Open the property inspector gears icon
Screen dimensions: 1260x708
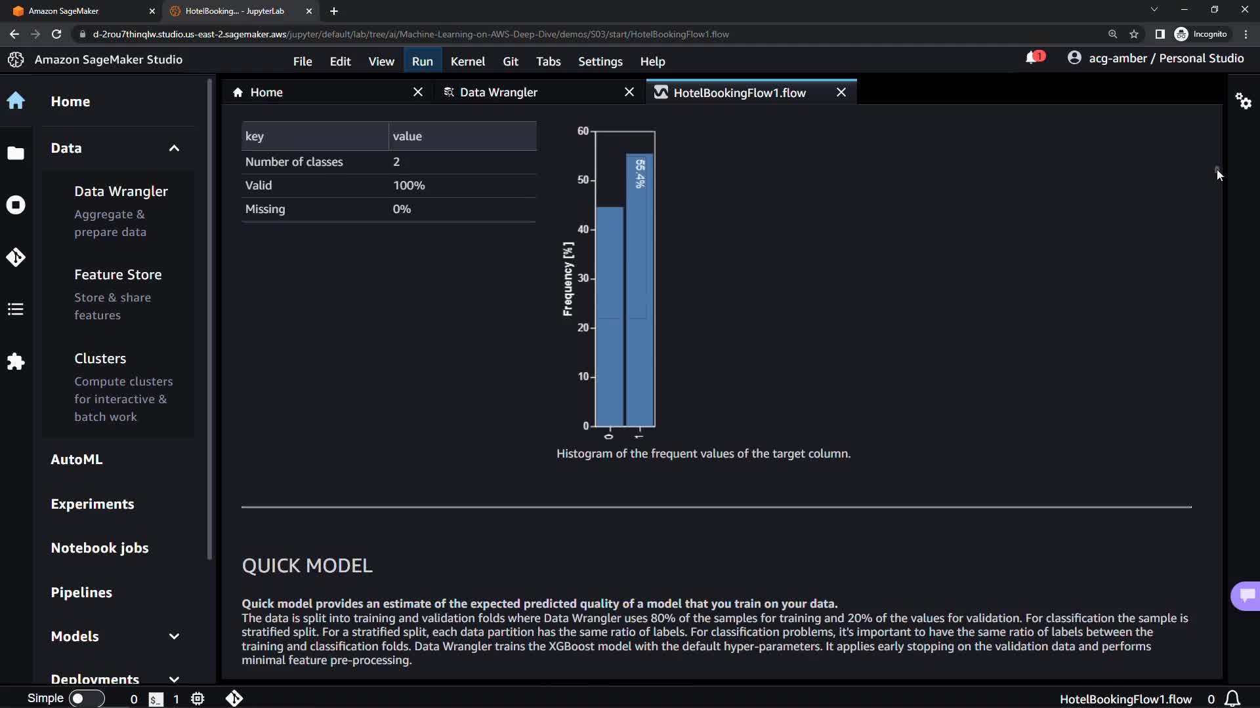(1243, 101)
